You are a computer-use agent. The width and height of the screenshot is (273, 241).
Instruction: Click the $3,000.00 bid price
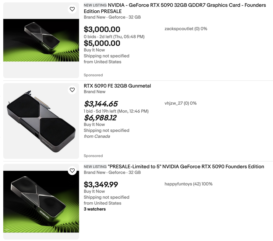(102, 30)
